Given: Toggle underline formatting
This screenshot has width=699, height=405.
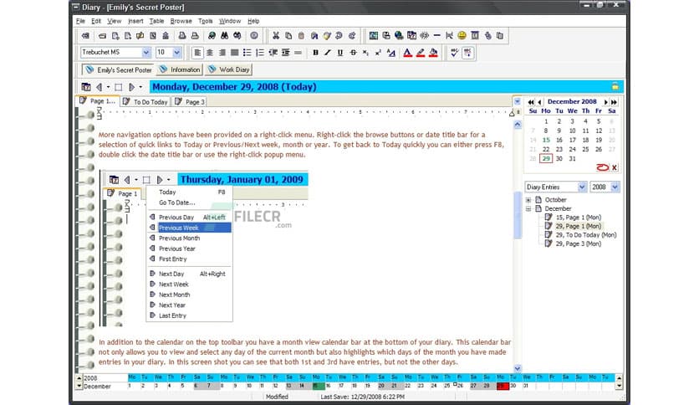Looking at the screenshot, I should click(x=340, y=53).
